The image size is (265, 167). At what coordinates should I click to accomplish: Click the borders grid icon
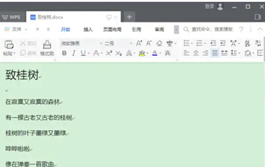coord(260,53)
